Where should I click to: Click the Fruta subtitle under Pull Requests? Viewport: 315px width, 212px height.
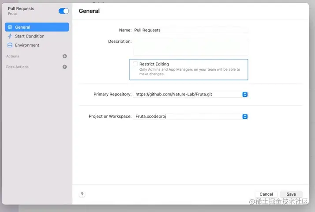tap(12, 14)
